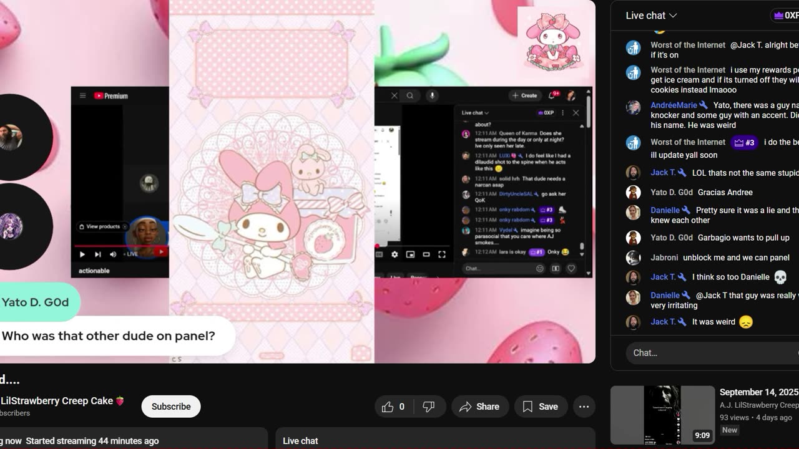The image size is (799, 449).
Task: Expand the Live chat view dropdown
Action: pos(652,16)
